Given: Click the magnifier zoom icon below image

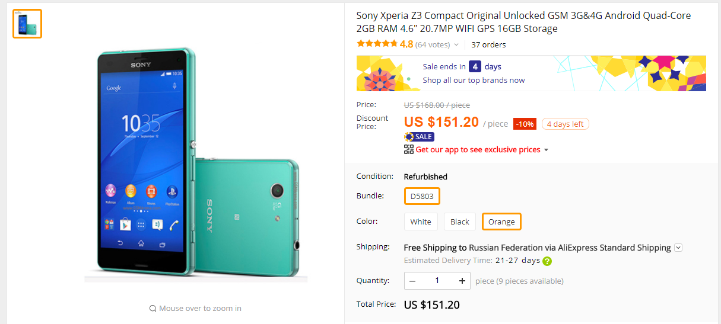Looking at the screenshot, I should [153, 309].
